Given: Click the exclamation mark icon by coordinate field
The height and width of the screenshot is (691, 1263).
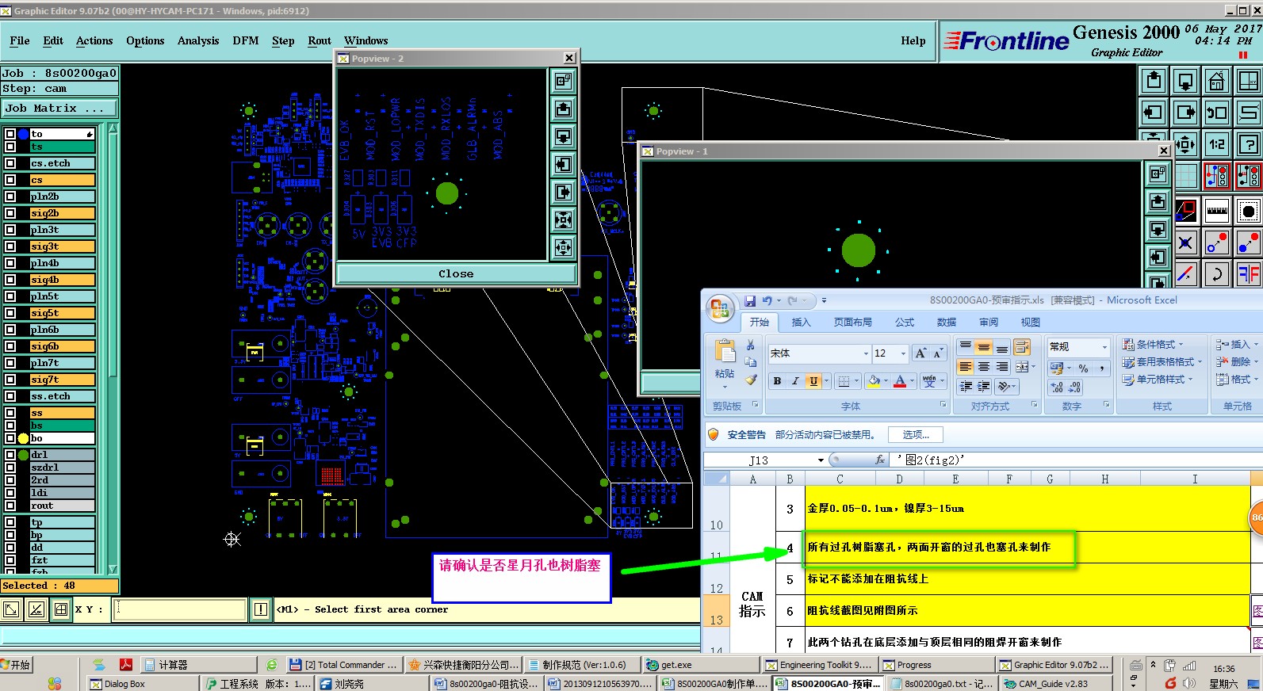Looking at the screenshot, I should click(261, 609).
